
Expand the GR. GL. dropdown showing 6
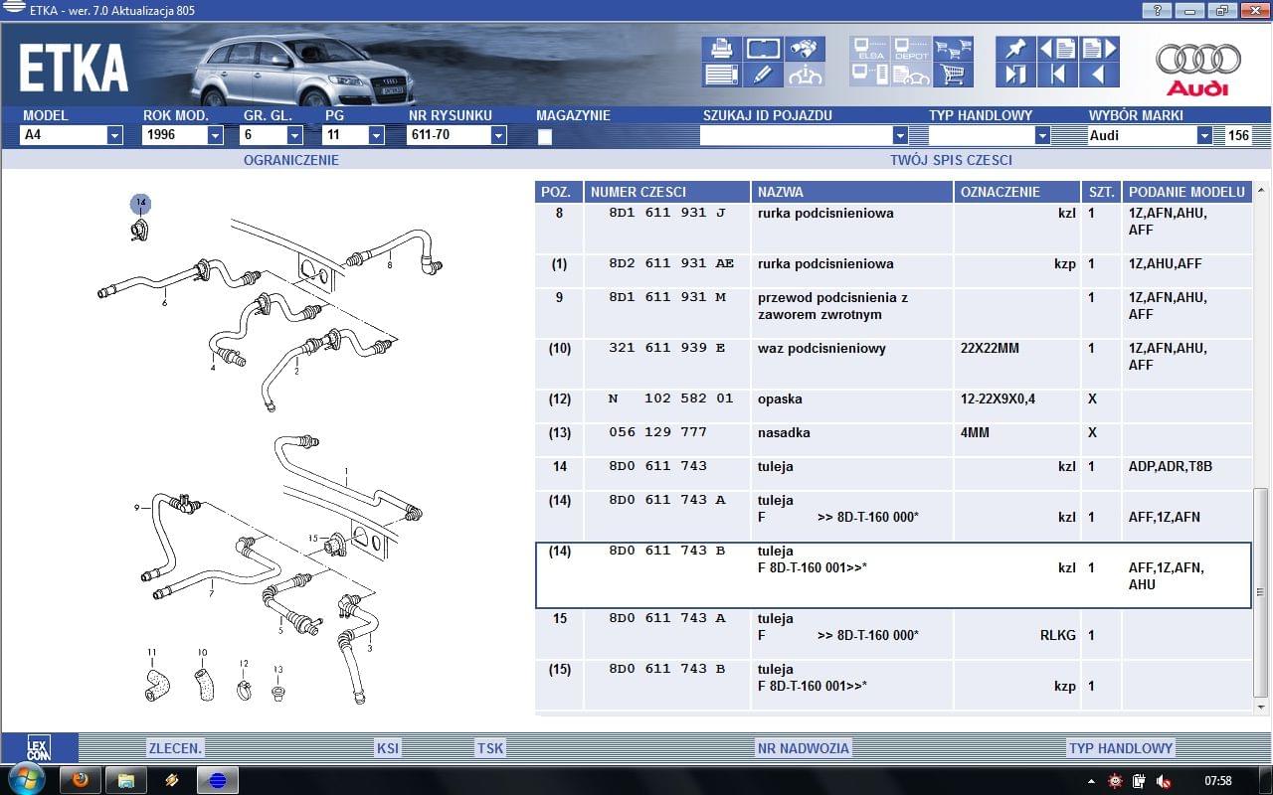coord(295,135)
